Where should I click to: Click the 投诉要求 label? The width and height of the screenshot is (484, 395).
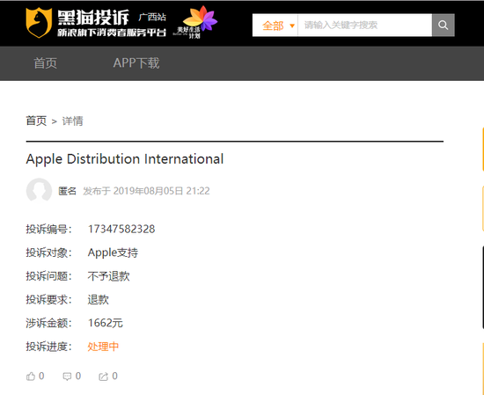point(48,299)
